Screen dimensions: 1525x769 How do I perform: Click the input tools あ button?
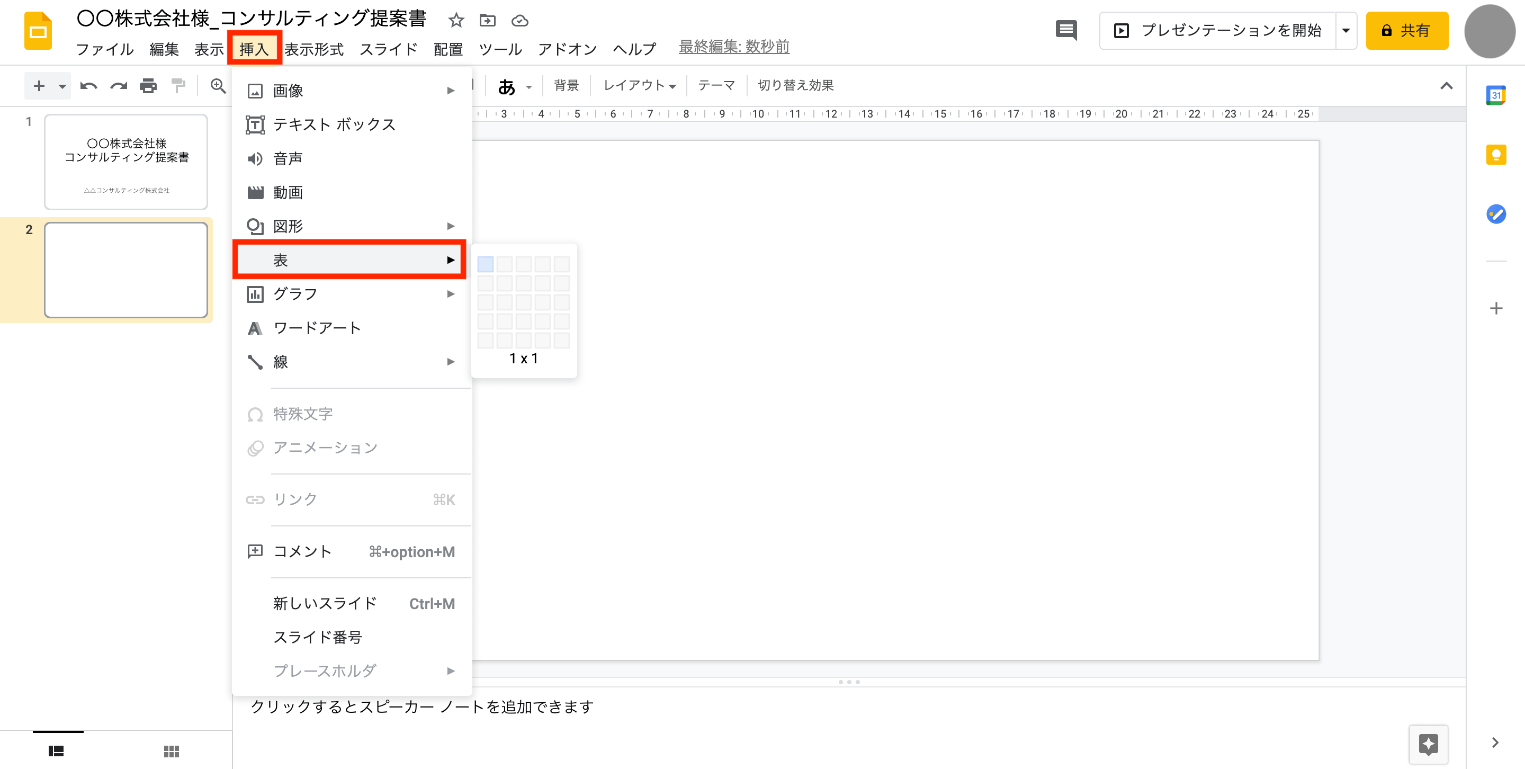coord(507,86)
